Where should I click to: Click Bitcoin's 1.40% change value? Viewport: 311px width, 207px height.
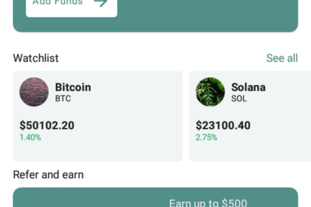point(30,138)
